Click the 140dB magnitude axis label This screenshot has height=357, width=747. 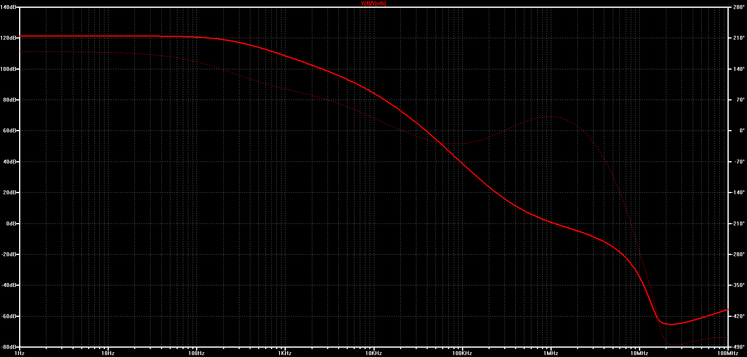click(x=8, y=7)
